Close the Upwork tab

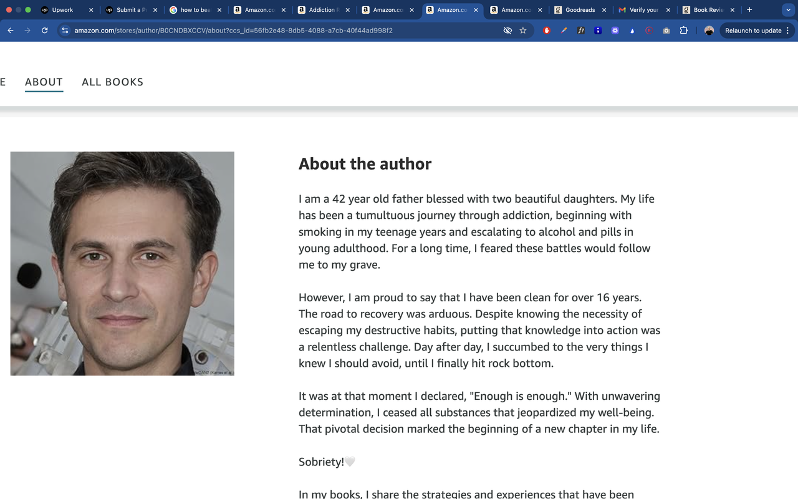coord(91,10)
